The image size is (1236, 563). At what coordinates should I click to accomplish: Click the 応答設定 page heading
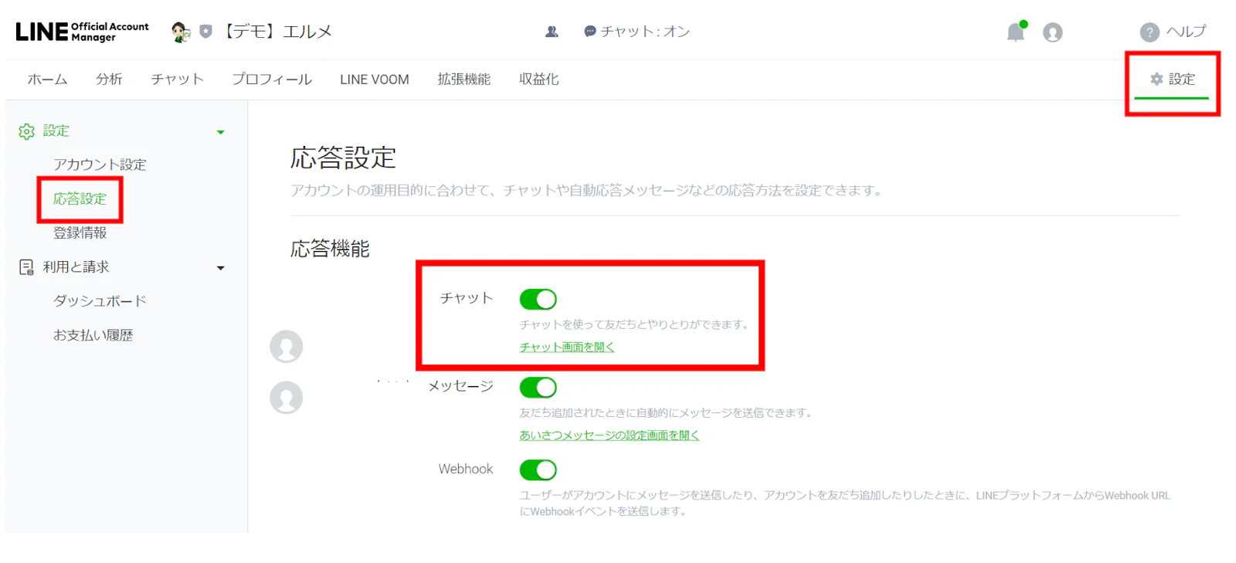[x=343, y=158]
